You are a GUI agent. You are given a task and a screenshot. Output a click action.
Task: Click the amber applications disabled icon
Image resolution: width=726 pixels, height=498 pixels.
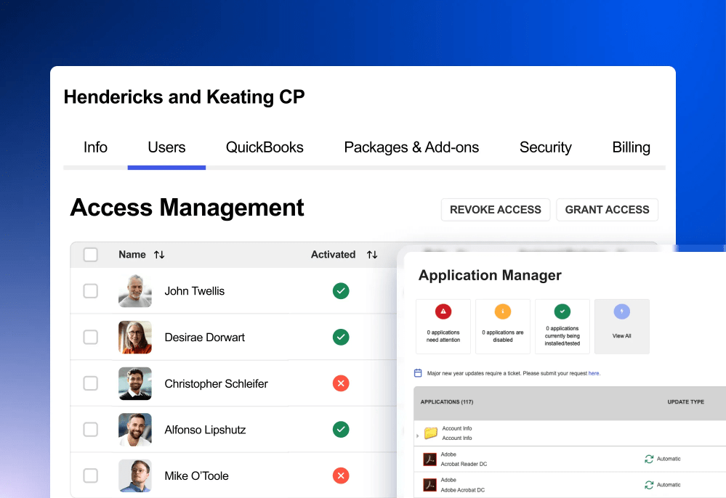[502, 312]
